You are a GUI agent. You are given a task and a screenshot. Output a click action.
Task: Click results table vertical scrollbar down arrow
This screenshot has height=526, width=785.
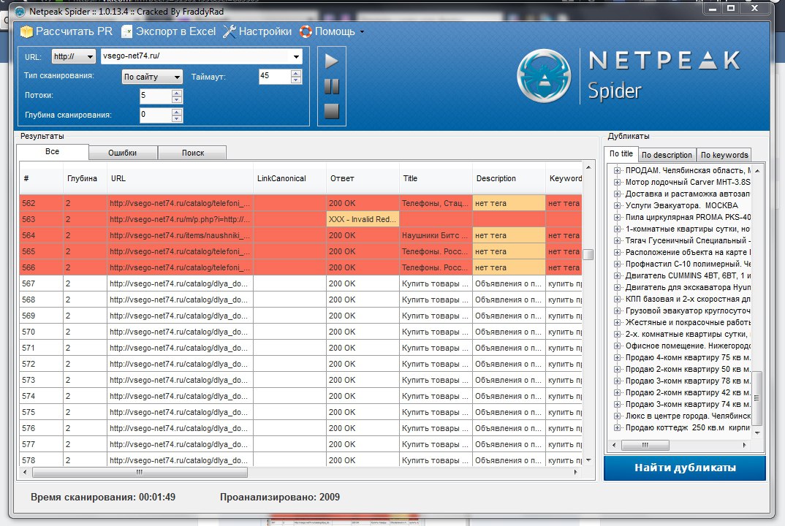[588, 460]
